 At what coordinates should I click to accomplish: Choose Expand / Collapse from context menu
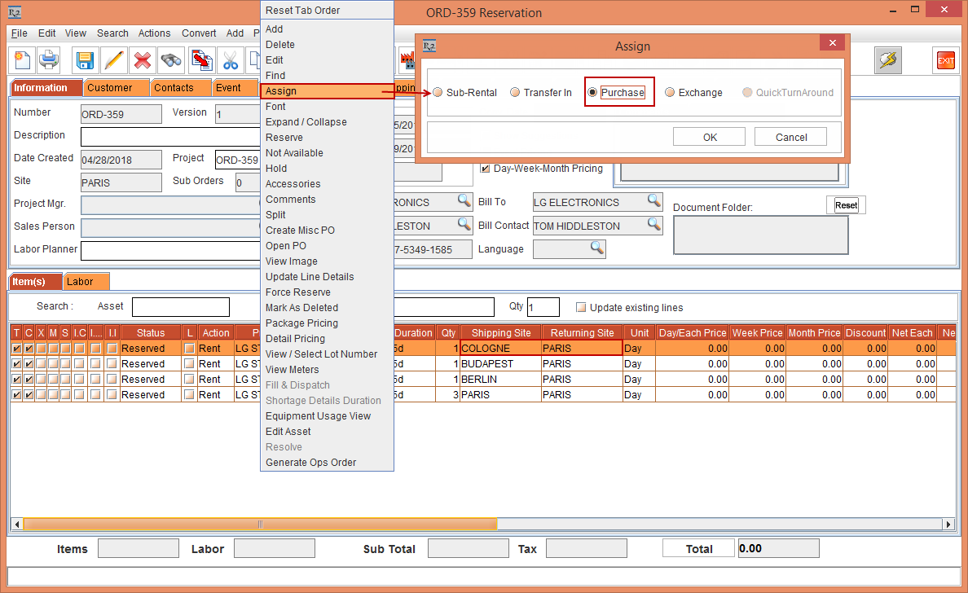tap(306, 122)
